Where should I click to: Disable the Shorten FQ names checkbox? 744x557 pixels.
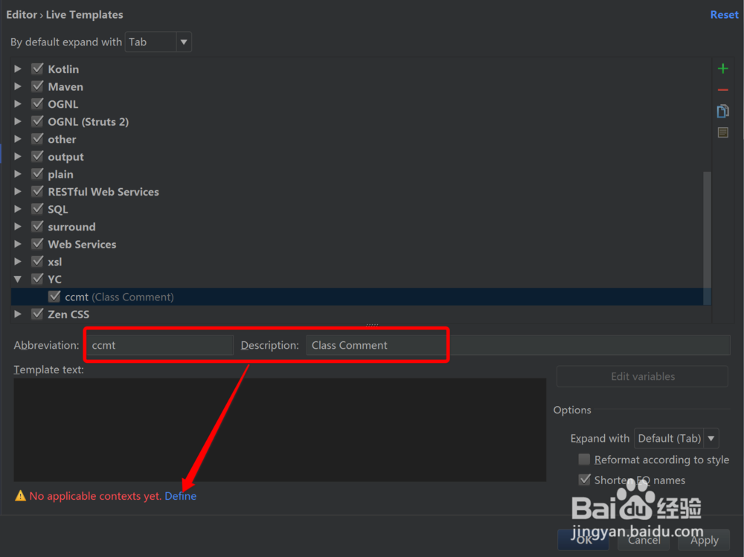tap(585, 480)
